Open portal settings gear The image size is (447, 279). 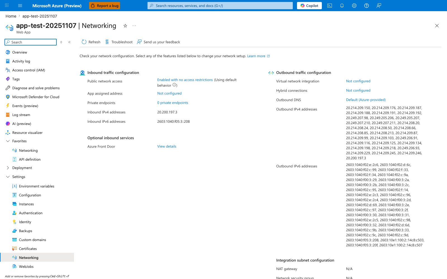354,6
